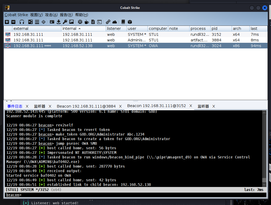Select the Beacon 192.168.31.111@3152 tab
271x205 pixels.
pos(157,106)
